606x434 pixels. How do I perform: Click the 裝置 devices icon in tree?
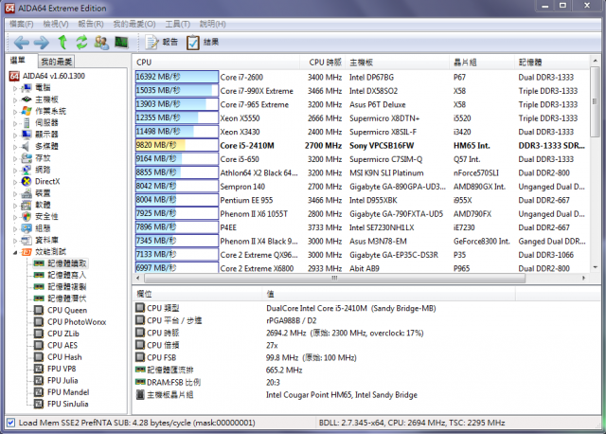click(27, 193)
